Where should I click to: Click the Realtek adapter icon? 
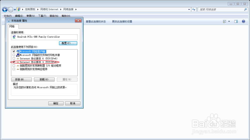tap(14, 37)
